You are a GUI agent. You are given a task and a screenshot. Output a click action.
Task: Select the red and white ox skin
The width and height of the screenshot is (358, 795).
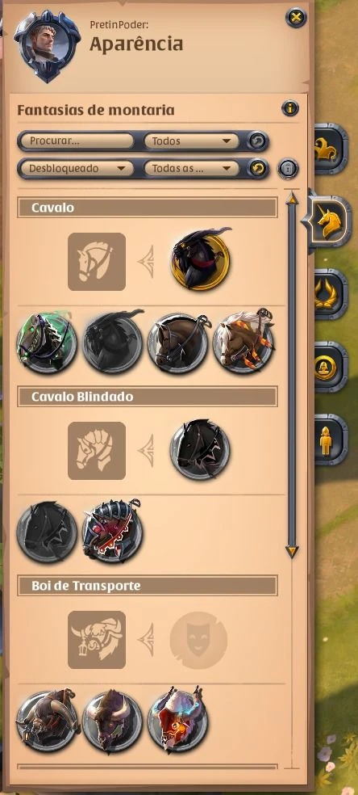tap(178, 720)
